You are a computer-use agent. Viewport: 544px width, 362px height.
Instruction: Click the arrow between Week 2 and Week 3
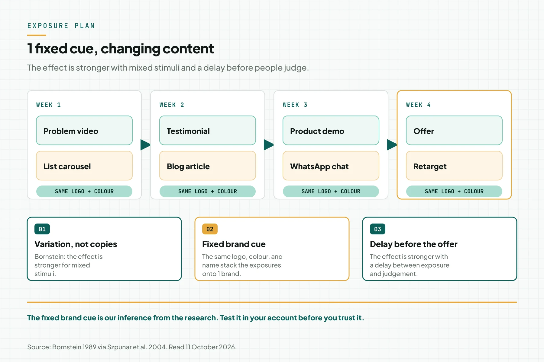click(269, 145)
